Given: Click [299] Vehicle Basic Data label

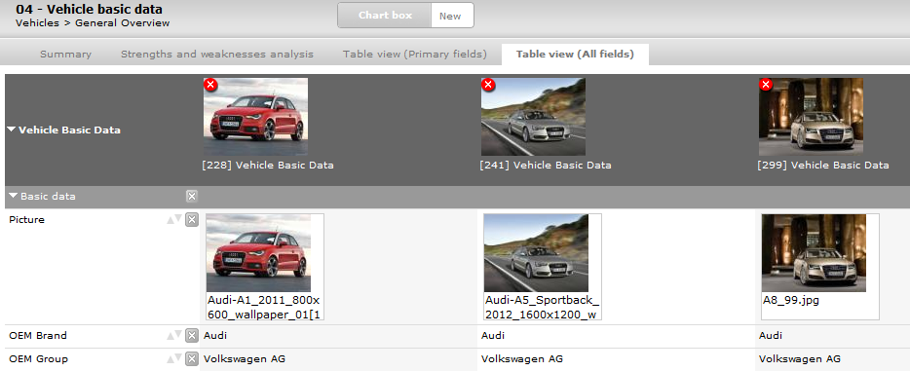Looking at the screenshot, I should [x=823, y=166].
